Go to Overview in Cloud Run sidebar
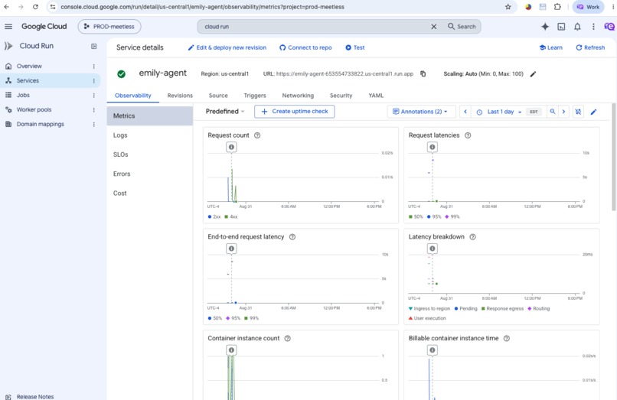 [29, 66]
